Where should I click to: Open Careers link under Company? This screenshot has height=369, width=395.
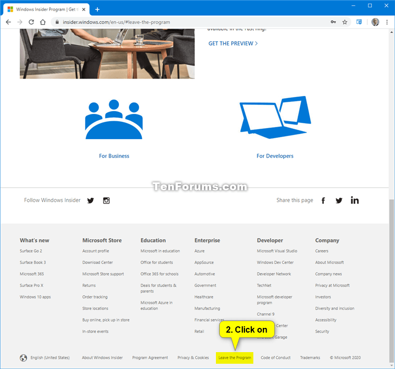click(x=322, y=251)
